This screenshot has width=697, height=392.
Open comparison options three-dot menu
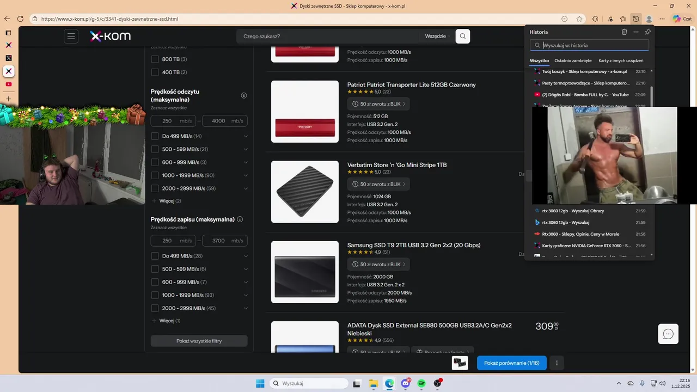click(x=557, y=363)
